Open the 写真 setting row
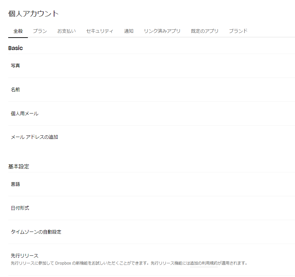Viewport: 295px width, 277px height. (15, 65)
